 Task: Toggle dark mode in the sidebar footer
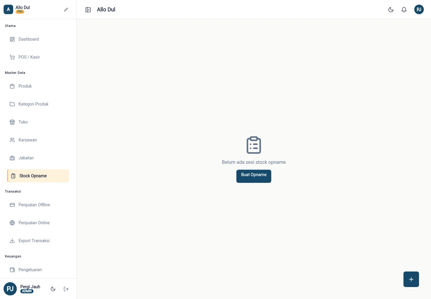53,289
